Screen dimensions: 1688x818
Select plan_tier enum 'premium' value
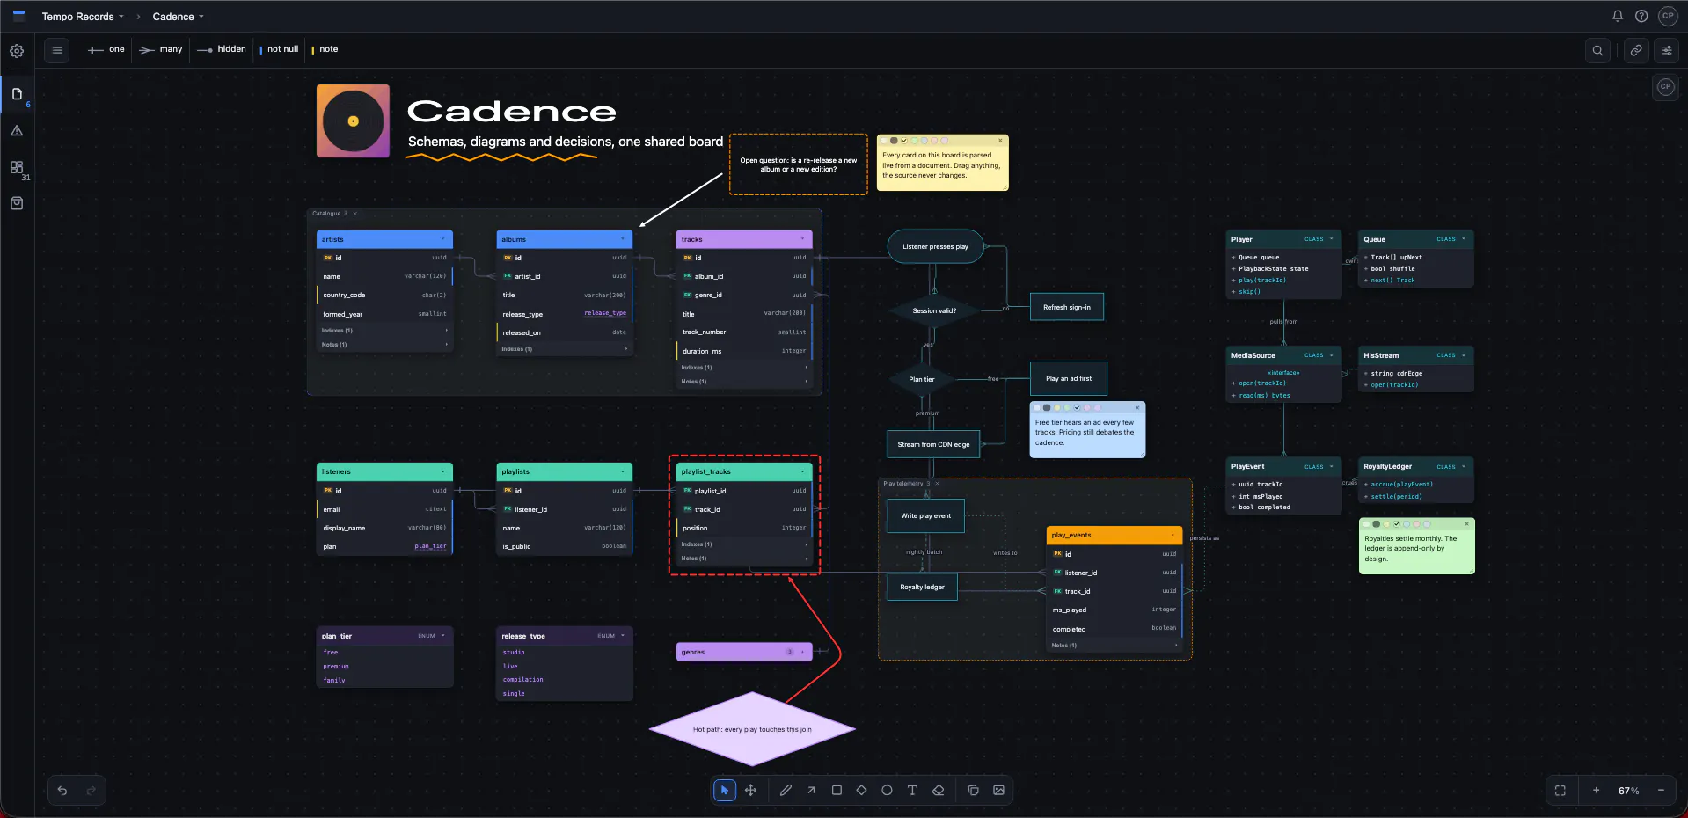tap(336, 667)
